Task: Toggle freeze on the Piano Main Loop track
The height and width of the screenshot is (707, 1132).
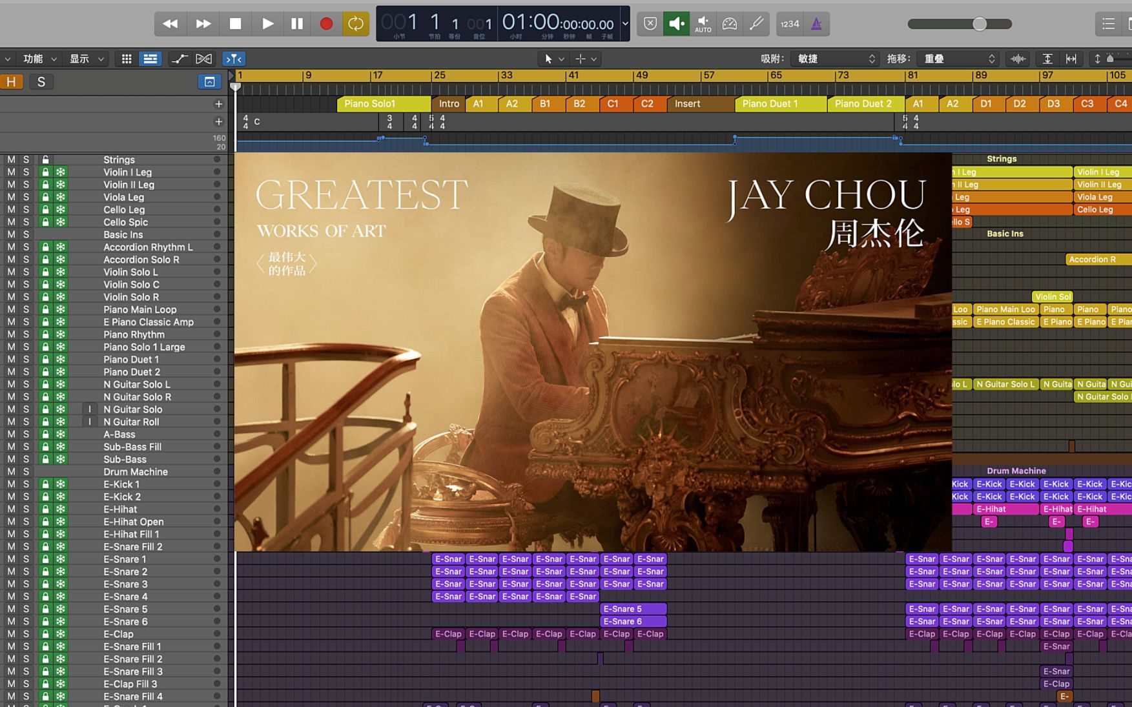Action: 60,309
